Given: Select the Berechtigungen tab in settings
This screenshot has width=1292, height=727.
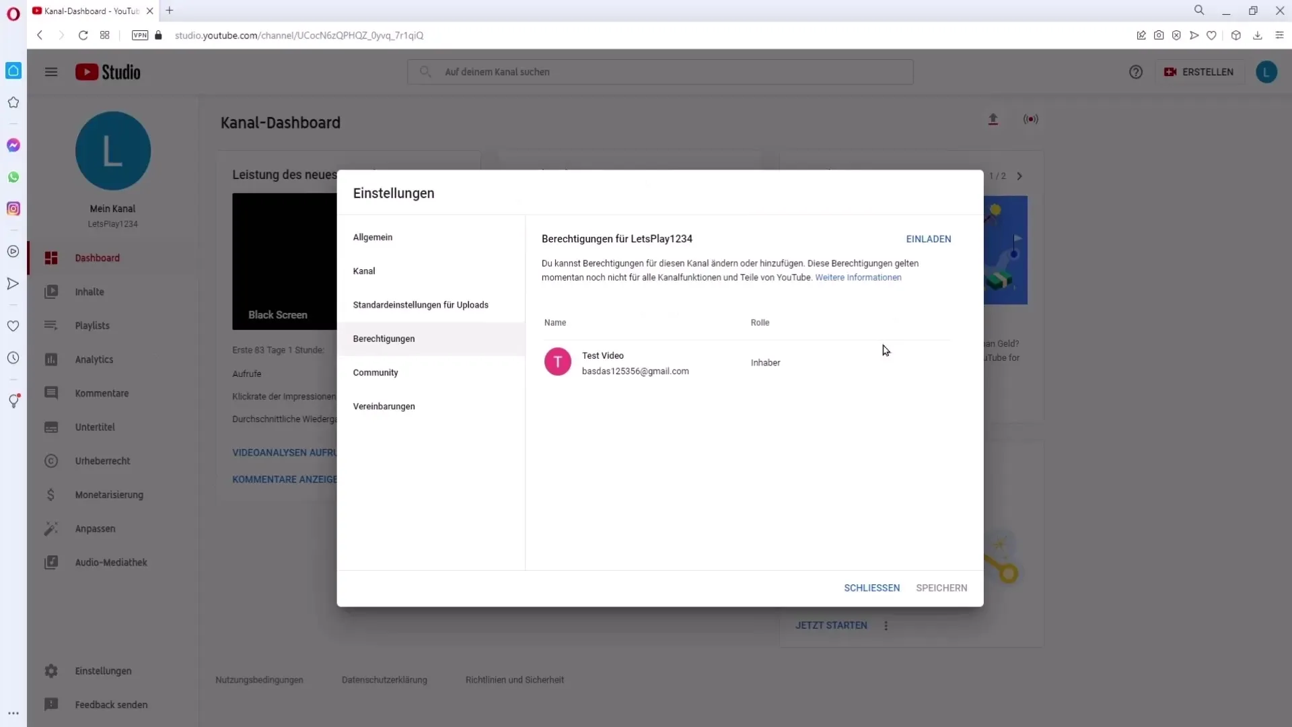Looking at the screenshot, I should [x=384, y=338].
